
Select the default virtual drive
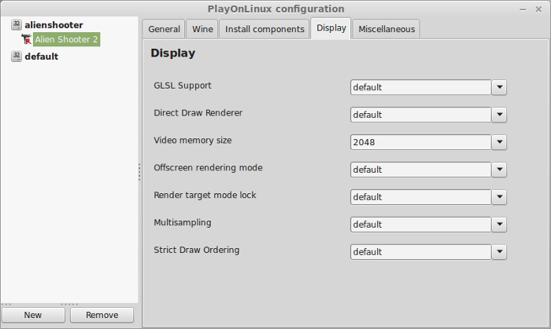point(42,57)
